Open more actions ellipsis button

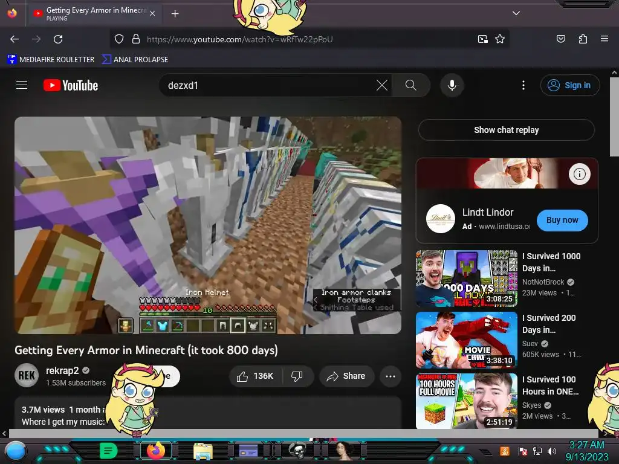point(391,376)
